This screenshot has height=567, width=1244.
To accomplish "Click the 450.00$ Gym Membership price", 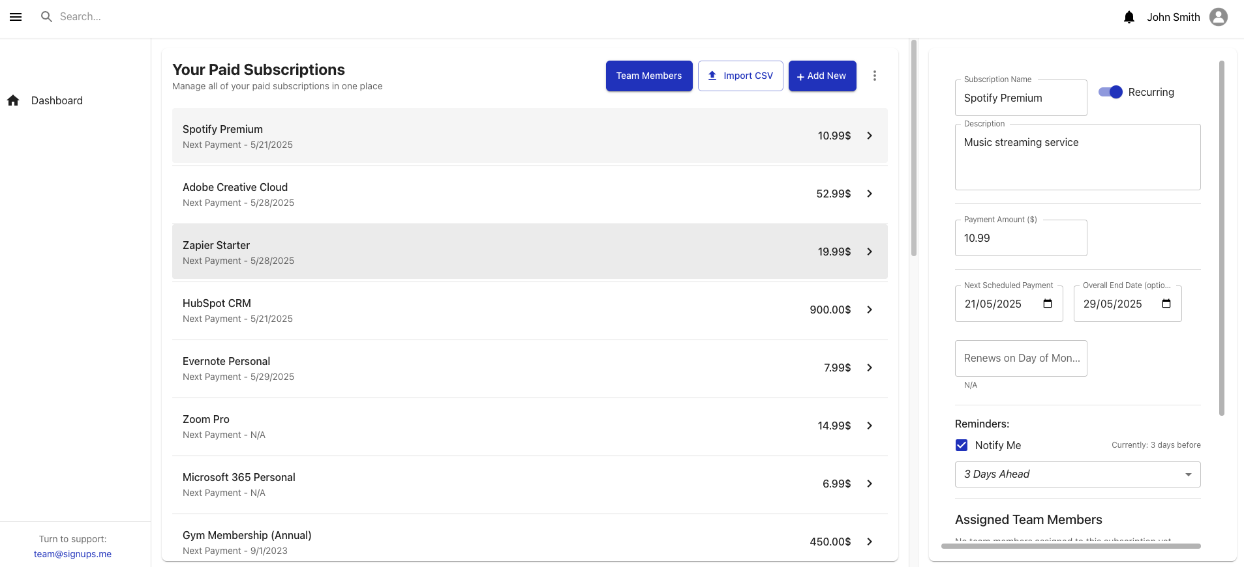I will click(x=830, y=542).
